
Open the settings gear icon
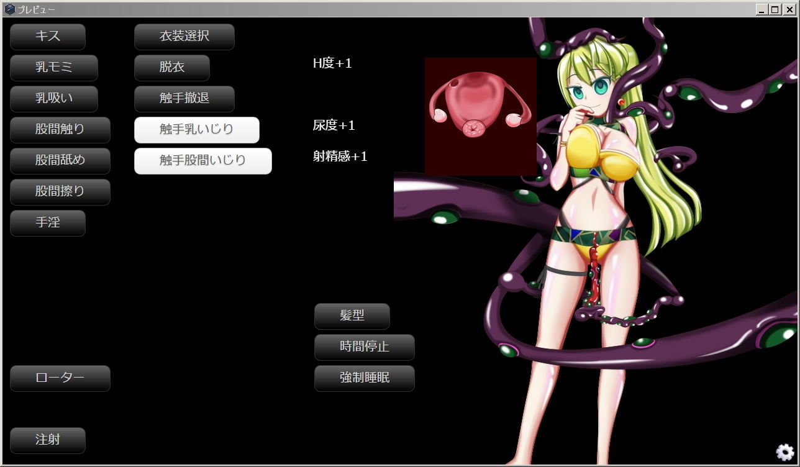pos(784,452)
